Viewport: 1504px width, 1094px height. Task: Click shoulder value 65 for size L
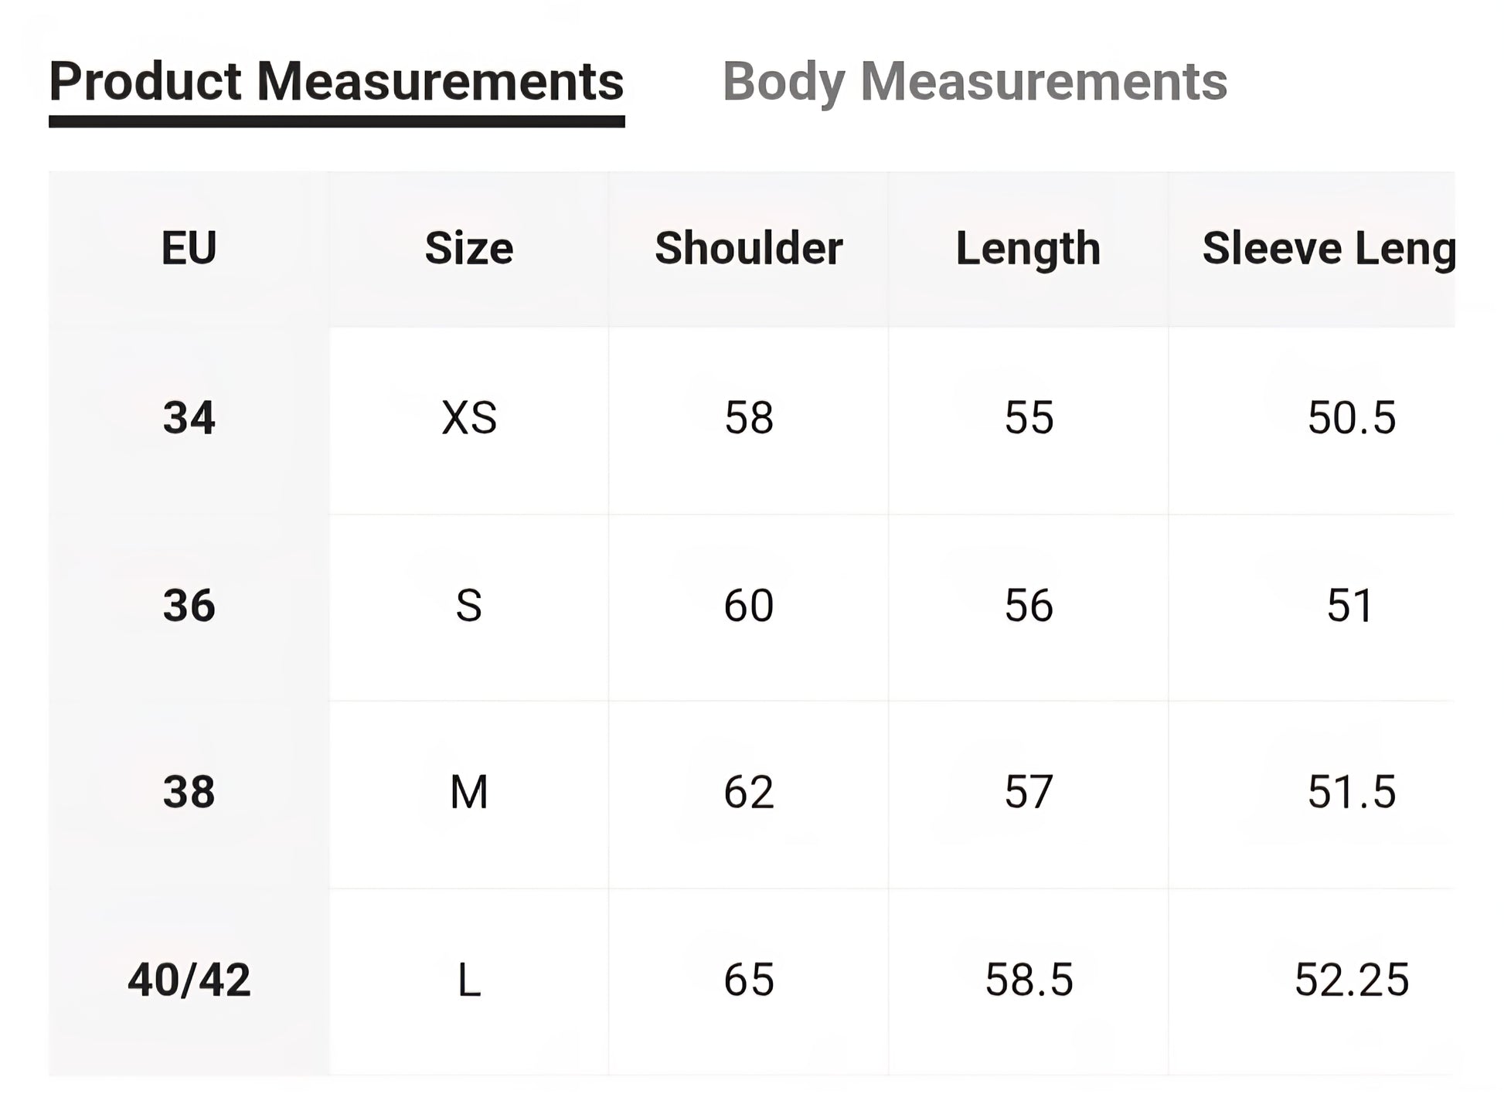[x=748, y=980]
